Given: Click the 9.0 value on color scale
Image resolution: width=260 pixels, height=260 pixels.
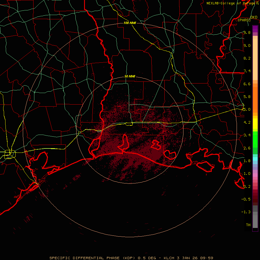Looking at the screenshot, I should click(x=247, y=45).
